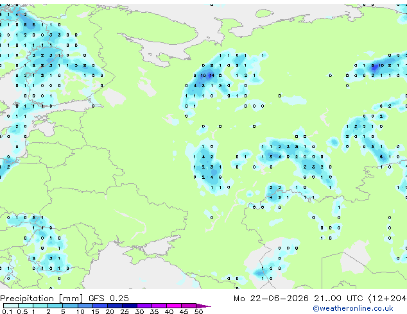Click the "GFS 0.25" model label
Screen dimensions: 407x314
108,298
